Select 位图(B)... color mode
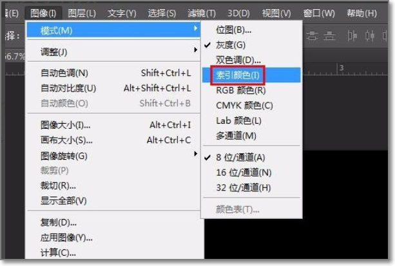Viewport: 395px width, 266px height. click(x=251, y=30)
